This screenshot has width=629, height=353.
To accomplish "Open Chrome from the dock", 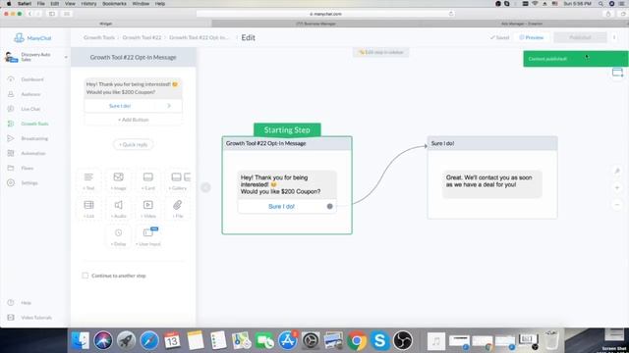I will [357, 340].
